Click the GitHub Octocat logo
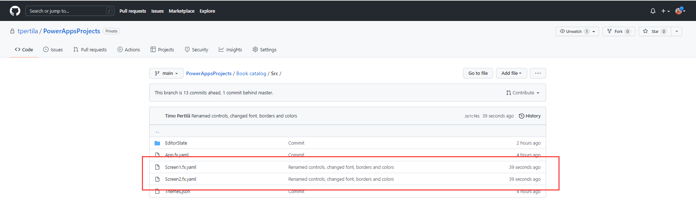The height and width of the screenshot is (214, 696). (15, 11)
